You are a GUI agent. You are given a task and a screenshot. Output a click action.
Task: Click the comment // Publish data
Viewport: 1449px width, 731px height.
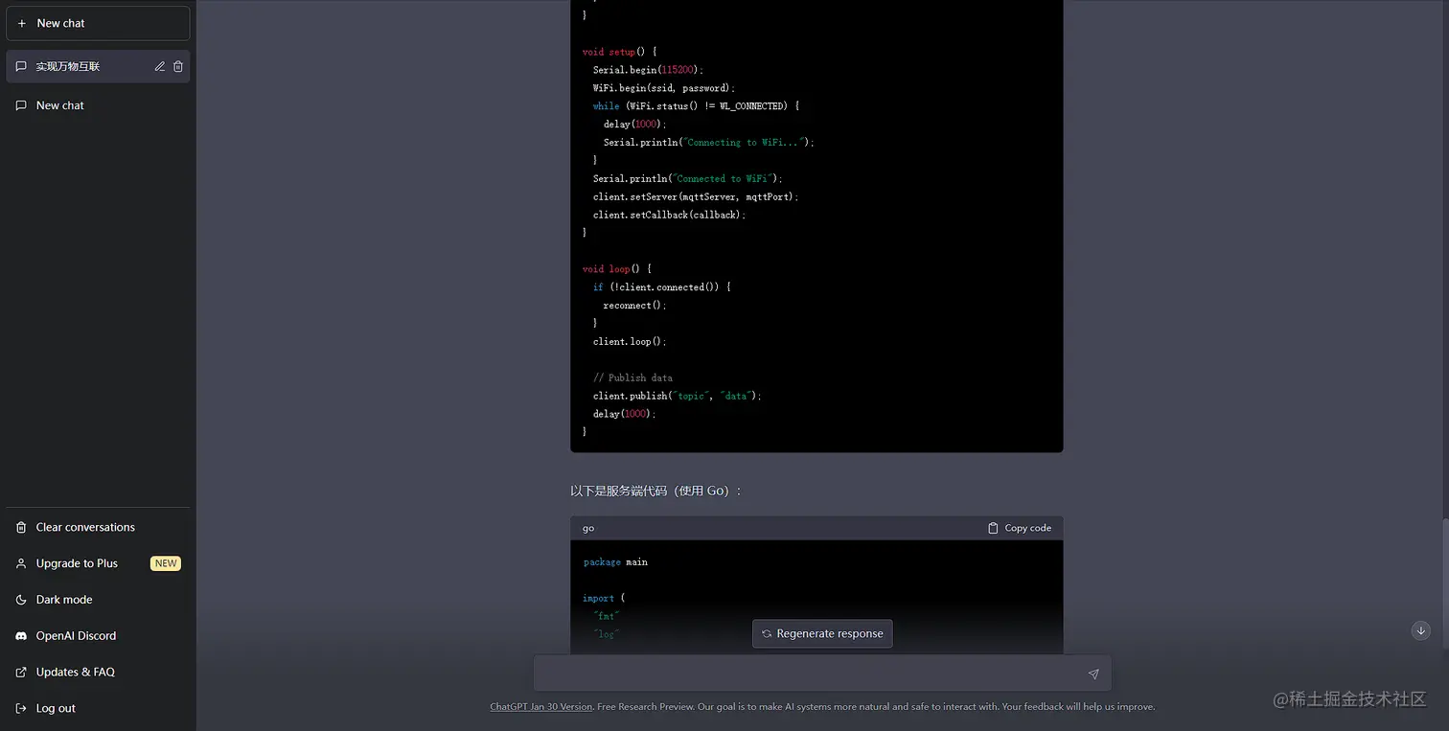pos(632,377)
